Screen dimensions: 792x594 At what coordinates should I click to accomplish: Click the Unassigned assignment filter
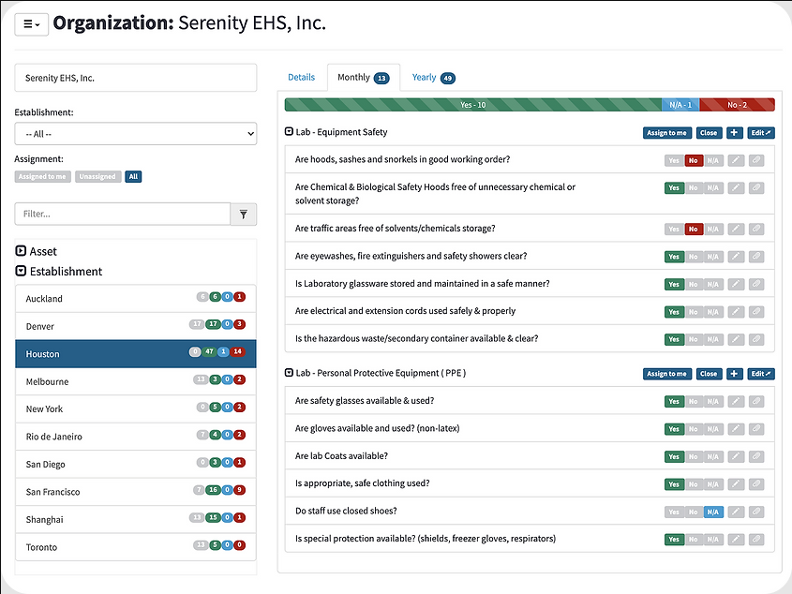pyautogui.click(x=98, y=177)
